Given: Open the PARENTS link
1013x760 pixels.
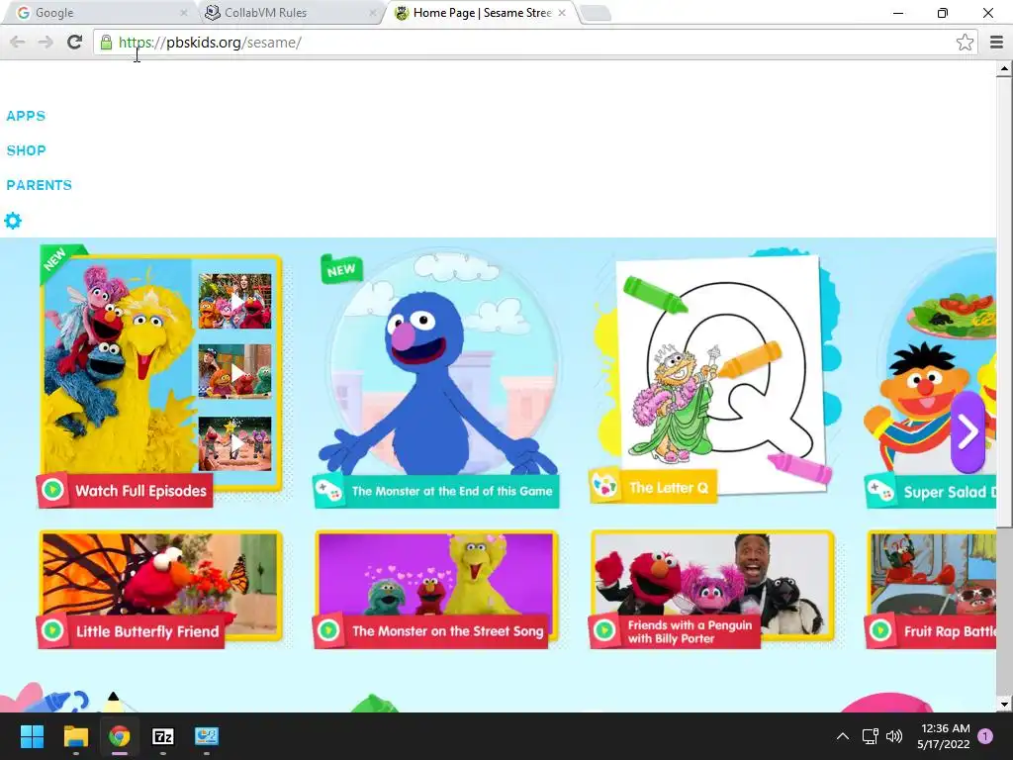Looking at the screenshot, I should [40, 185].
